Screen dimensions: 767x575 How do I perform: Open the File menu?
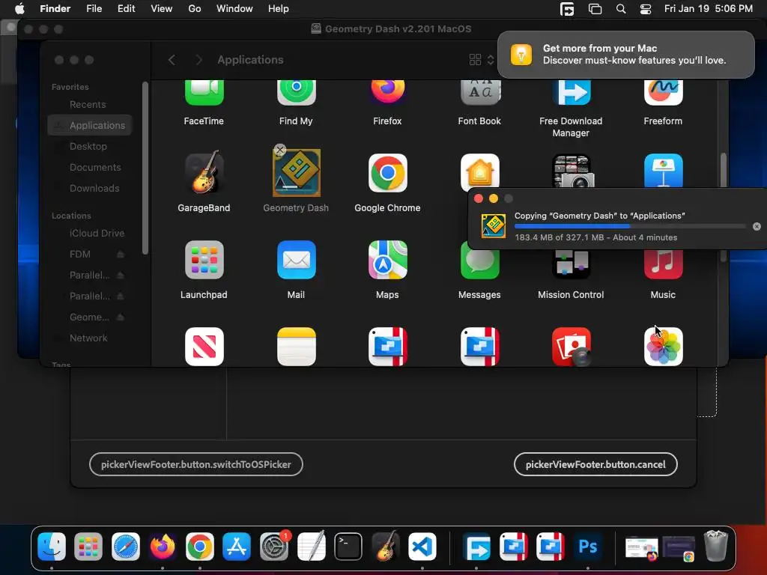click(94, 9)
